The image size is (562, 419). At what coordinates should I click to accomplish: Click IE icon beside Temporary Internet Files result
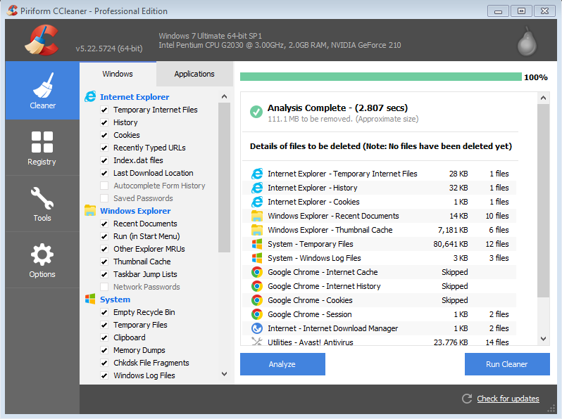[257, 174]
